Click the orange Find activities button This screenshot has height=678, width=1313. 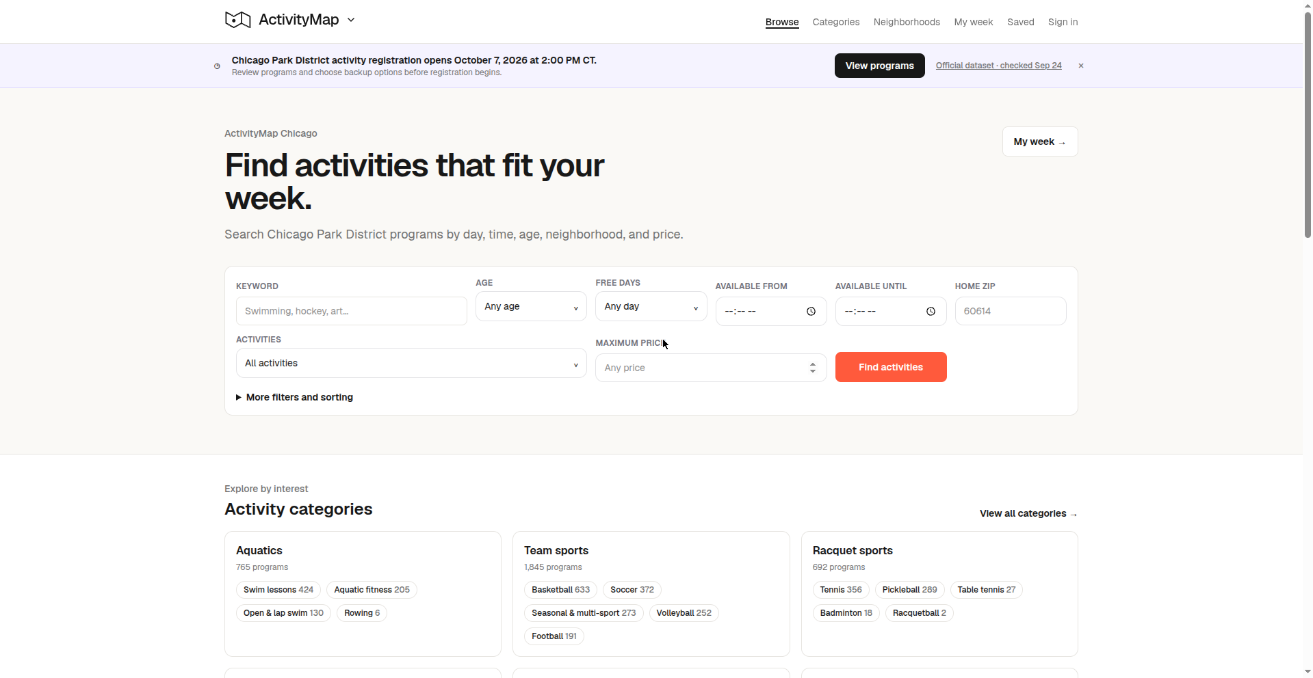click(891, 367)
